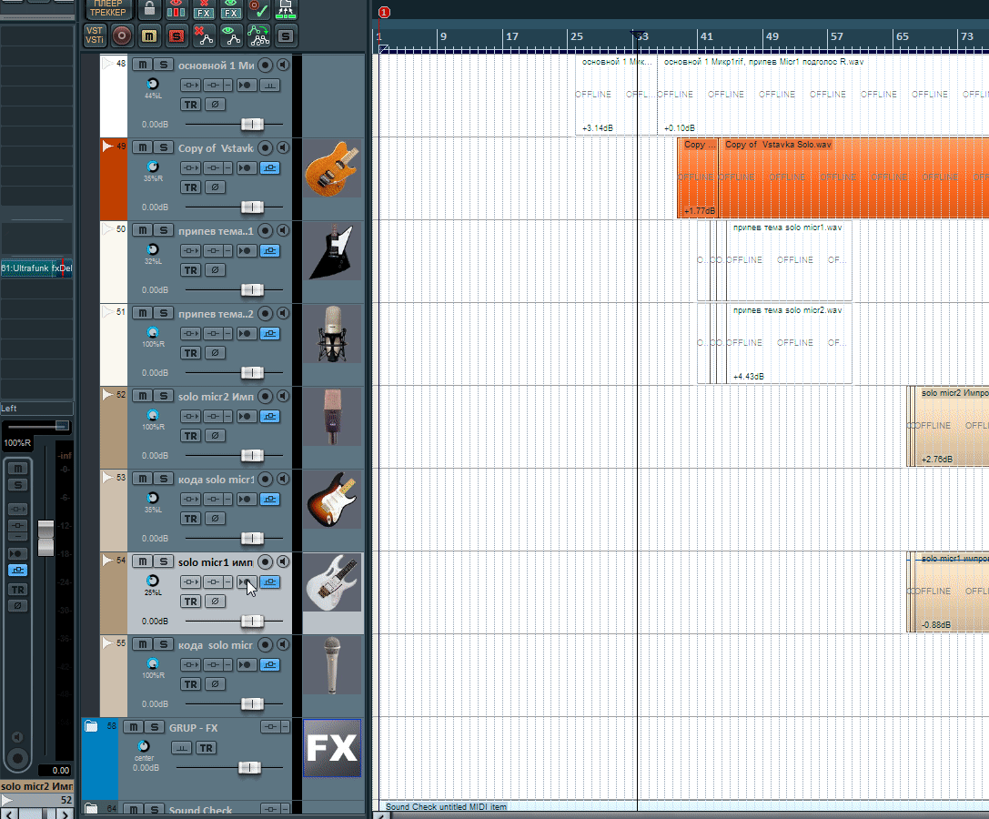Click the red record-arm disc toolbar icon

pos(122,35)
